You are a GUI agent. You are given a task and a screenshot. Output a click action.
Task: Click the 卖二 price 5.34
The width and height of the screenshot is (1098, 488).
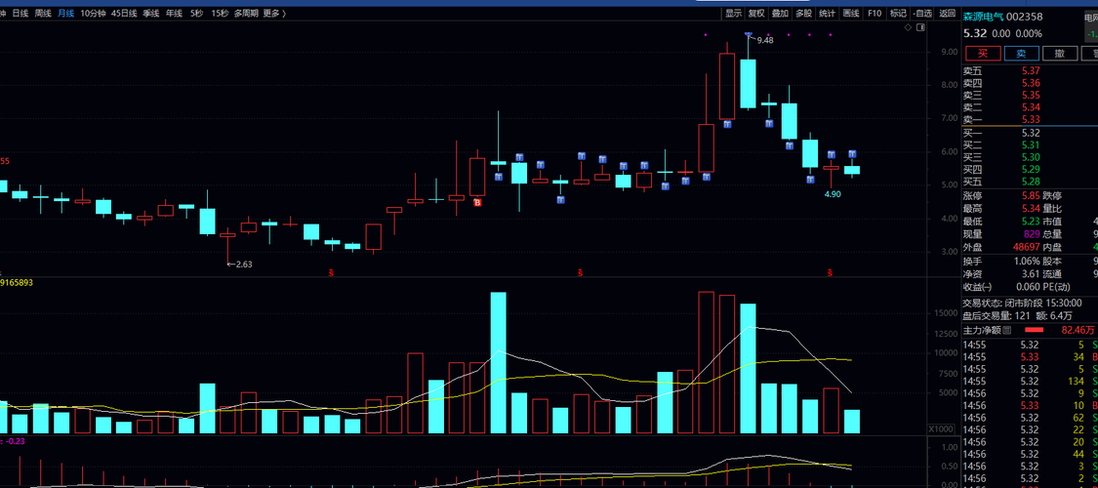tap(1031, 107)
